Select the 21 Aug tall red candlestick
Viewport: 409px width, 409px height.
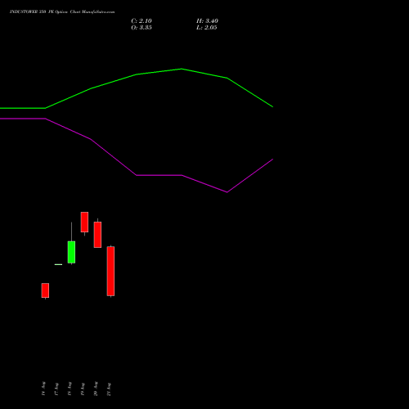coord(110,271)
